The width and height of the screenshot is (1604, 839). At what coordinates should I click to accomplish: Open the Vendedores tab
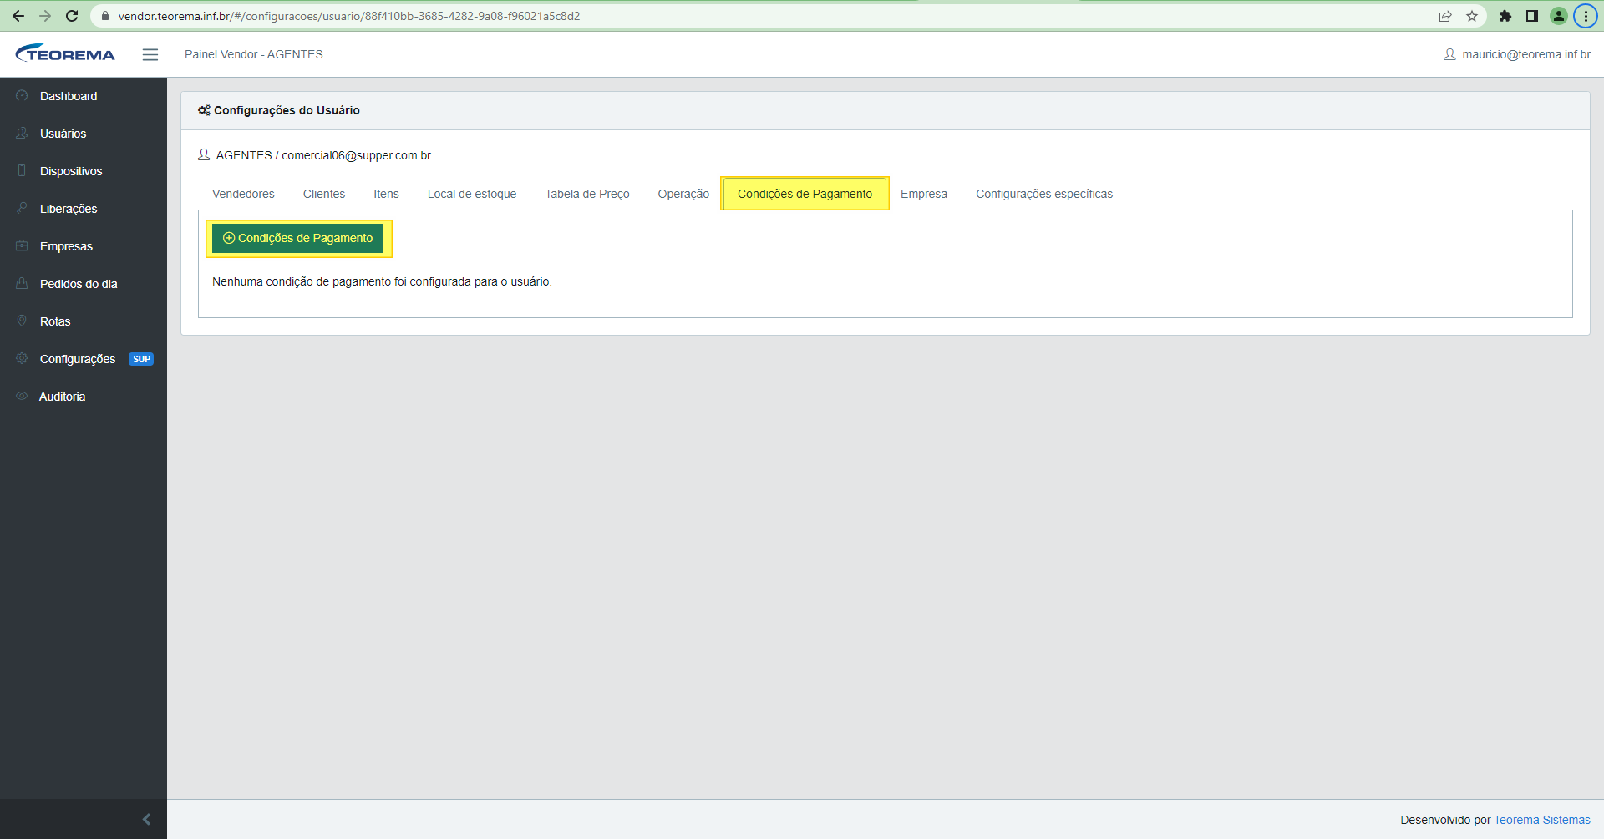click(x=243, y=194)
